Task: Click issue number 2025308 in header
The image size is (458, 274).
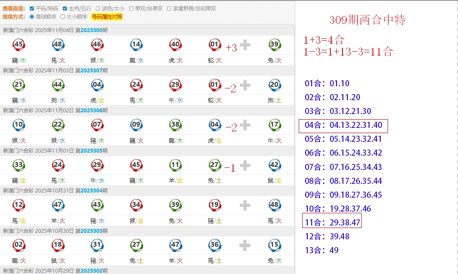Action: click(91, 30)
